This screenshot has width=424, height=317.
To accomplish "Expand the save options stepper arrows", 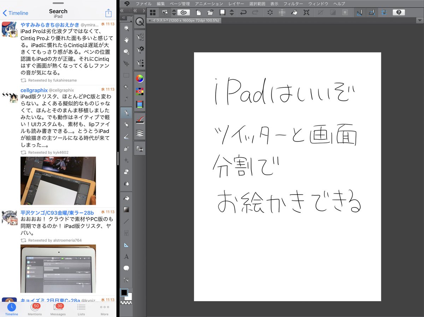I will [231, 12].
